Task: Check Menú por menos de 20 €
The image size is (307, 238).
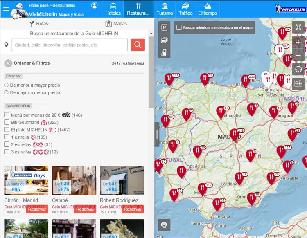Action: click(7, 115)
